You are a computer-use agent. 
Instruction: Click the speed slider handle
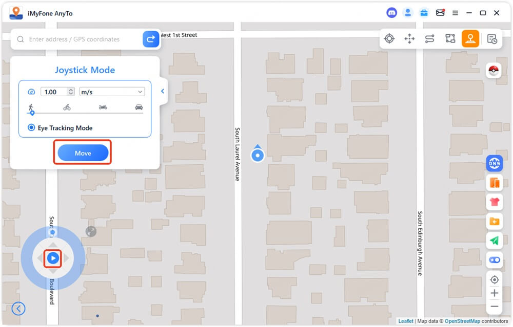point(32,113)
